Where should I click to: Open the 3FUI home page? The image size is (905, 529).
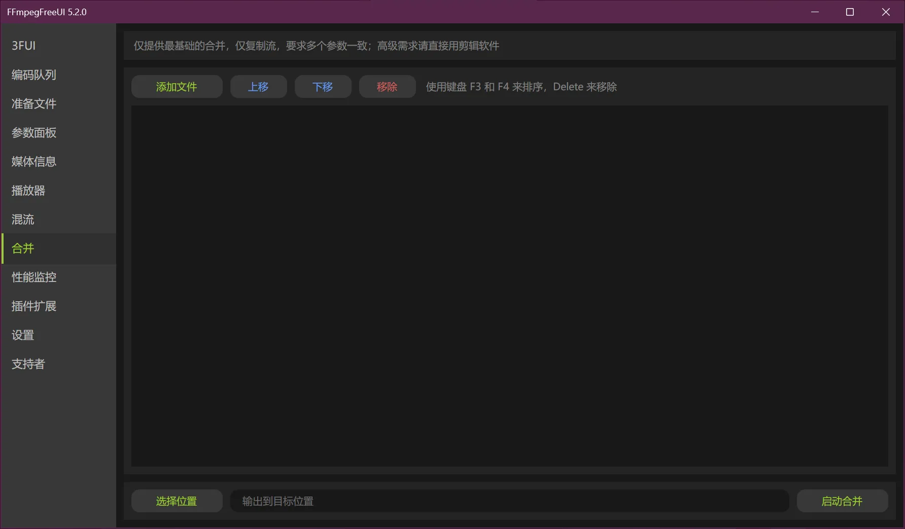click(x=24, y=46)
